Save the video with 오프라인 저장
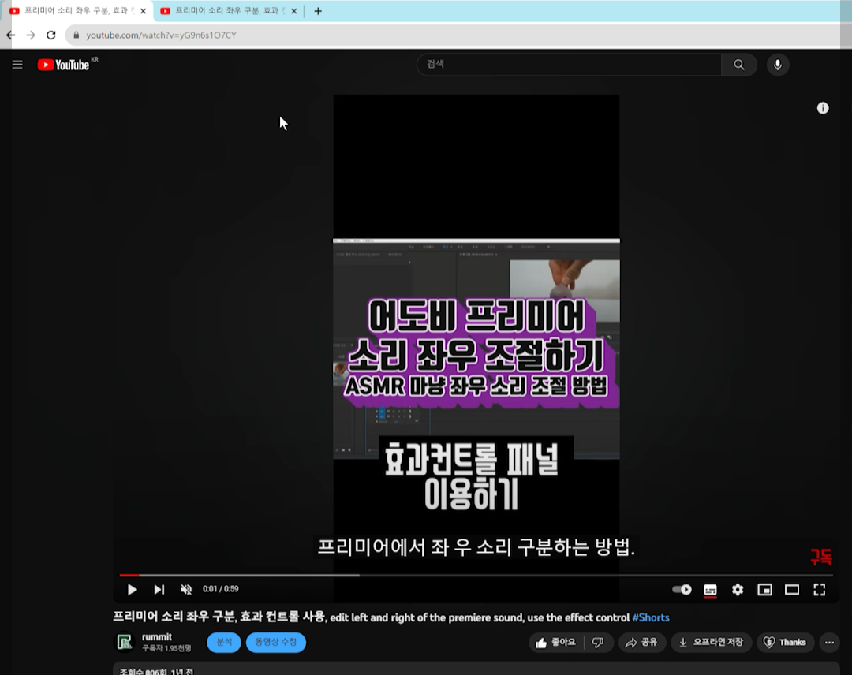Image resolution: width=852 pixels, height=675 pixels. pyautogui.click(x=712, y=643)
